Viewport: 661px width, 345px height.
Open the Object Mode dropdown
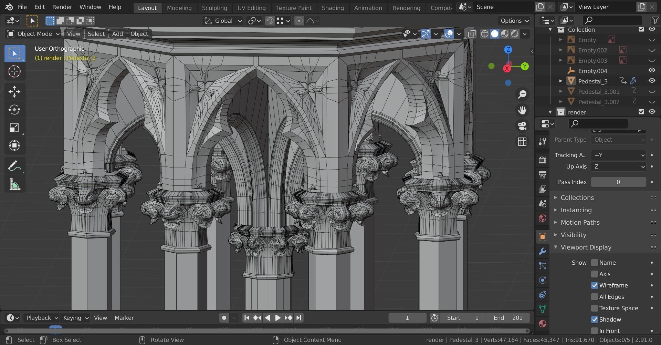click(x=33, y=34)
